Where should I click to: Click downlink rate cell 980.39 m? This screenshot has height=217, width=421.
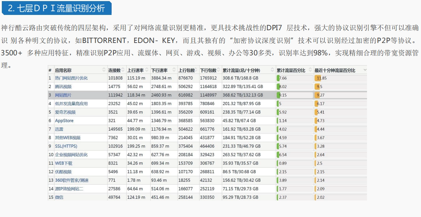(x=160, y=138)
